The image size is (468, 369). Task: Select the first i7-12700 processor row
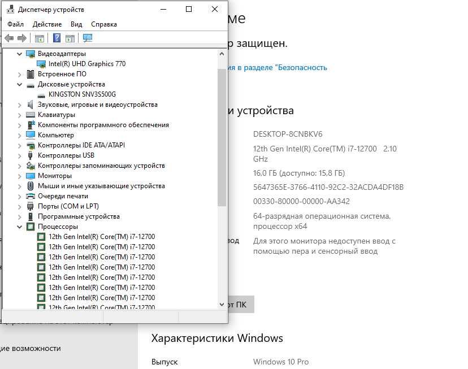(102, 237)
